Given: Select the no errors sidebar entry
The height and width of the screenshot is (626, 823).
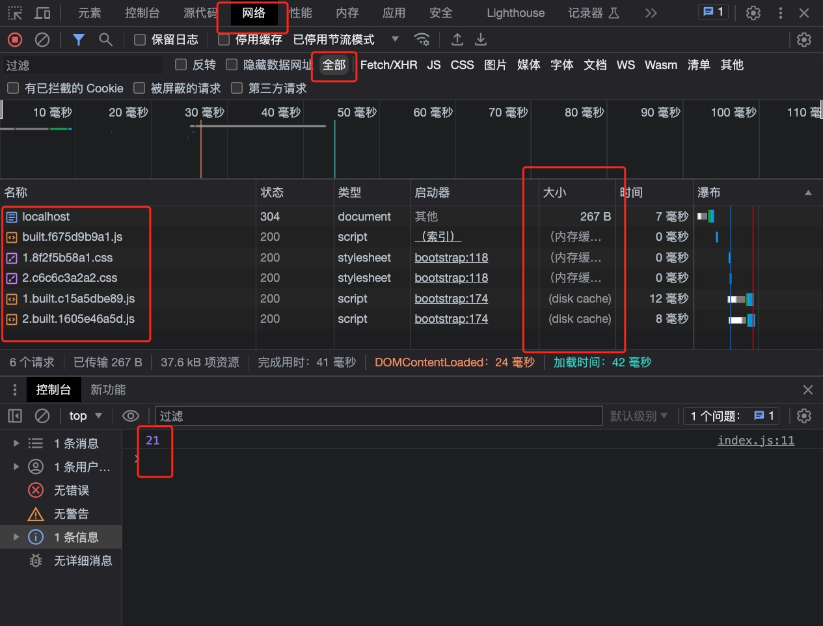Looking at the screenshot, I should coord(61,491).
